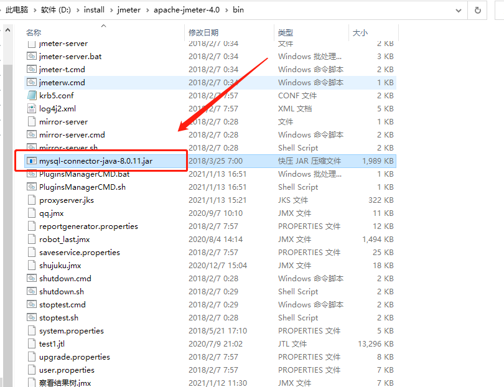
Task: Sort files by the 类型 column header
Action: tap(286, 32)
